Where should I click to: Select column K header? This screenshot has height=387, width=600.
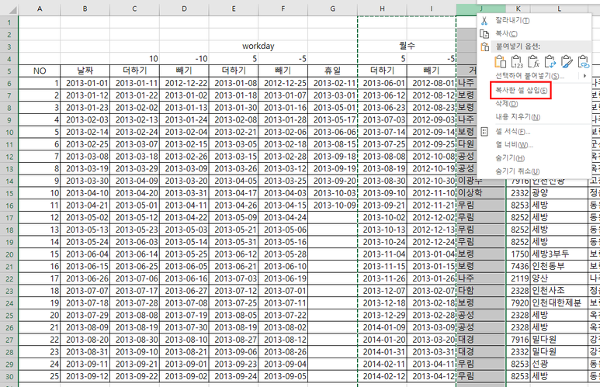point(518,9)
